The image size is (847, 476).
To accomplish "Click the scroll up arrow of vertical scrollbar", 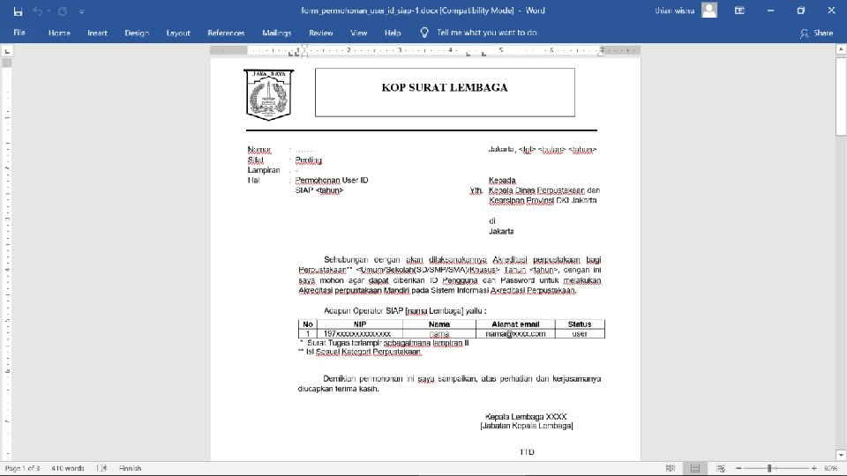I will 841,49.
